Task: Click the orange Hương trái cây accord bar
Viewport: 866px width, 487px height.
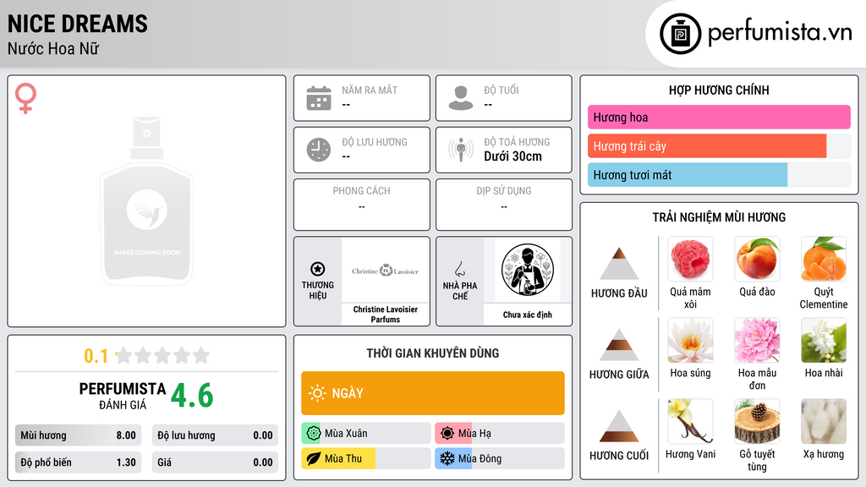Action: click(707, 146)
